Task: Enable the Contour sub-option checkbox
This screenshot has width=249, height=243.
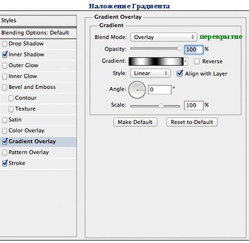Action: [x=11, y=98]
